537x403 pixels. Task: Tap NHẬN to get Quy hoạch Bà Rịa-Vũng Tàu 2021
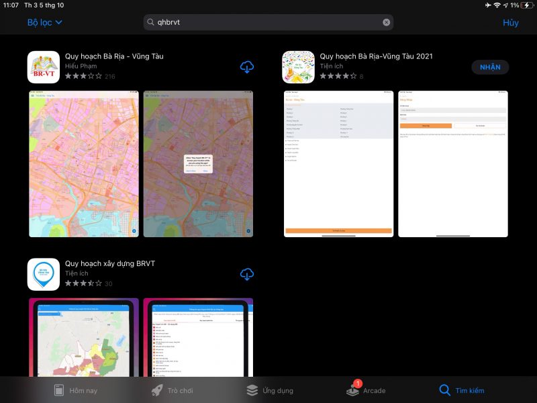490,67
